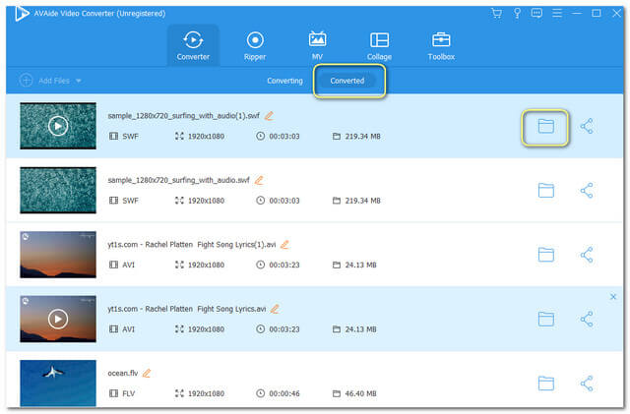Image resolution: width=630 pixels, height=414 pixels.
Task: Play the Fight Song Lyrics.avi thumbnail
Action: point(58,319)
